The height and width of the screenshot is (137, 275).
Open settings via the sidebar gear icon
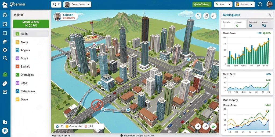point(5,50)
